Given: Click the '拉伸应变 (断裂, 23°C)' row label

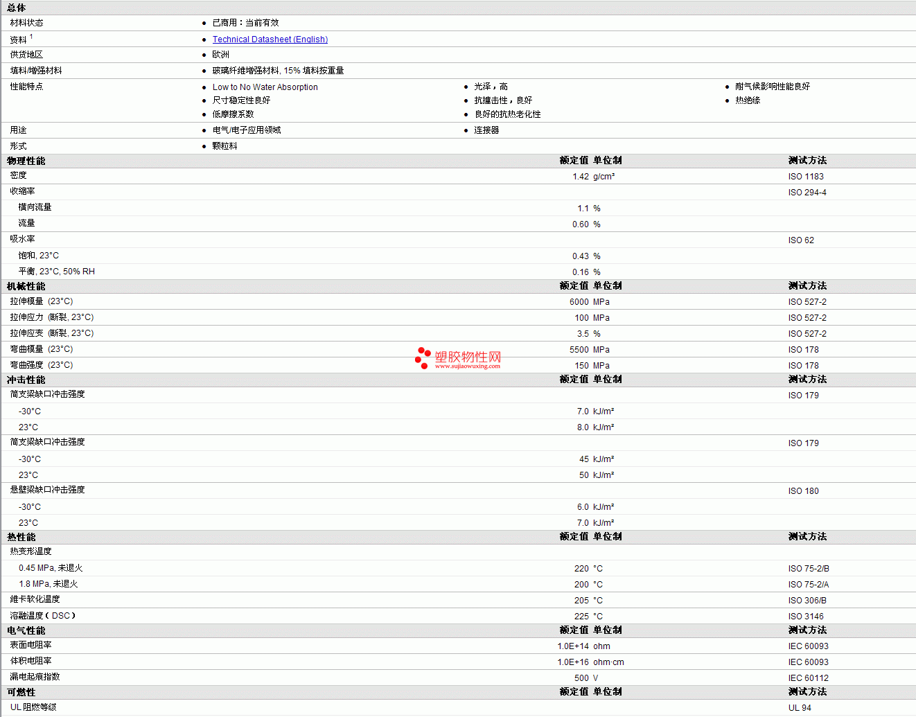Looking at the screenshot, I should [52, 333].
